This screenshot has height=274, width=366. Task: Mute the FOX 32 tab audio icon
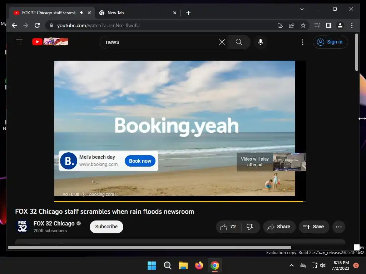pos(81,13)
